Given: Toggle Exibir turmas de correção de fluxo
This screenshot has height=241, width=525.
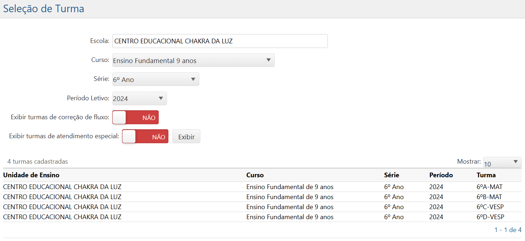Looking at the screenshot, I should pyautogui.click(x=135, y=117).
